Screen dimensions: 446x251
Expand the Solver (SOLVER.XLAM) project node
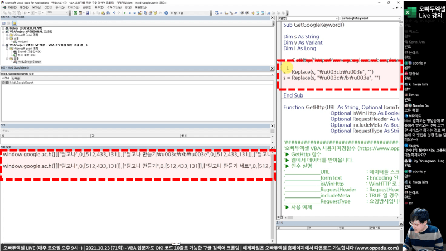tap(3, 27)
